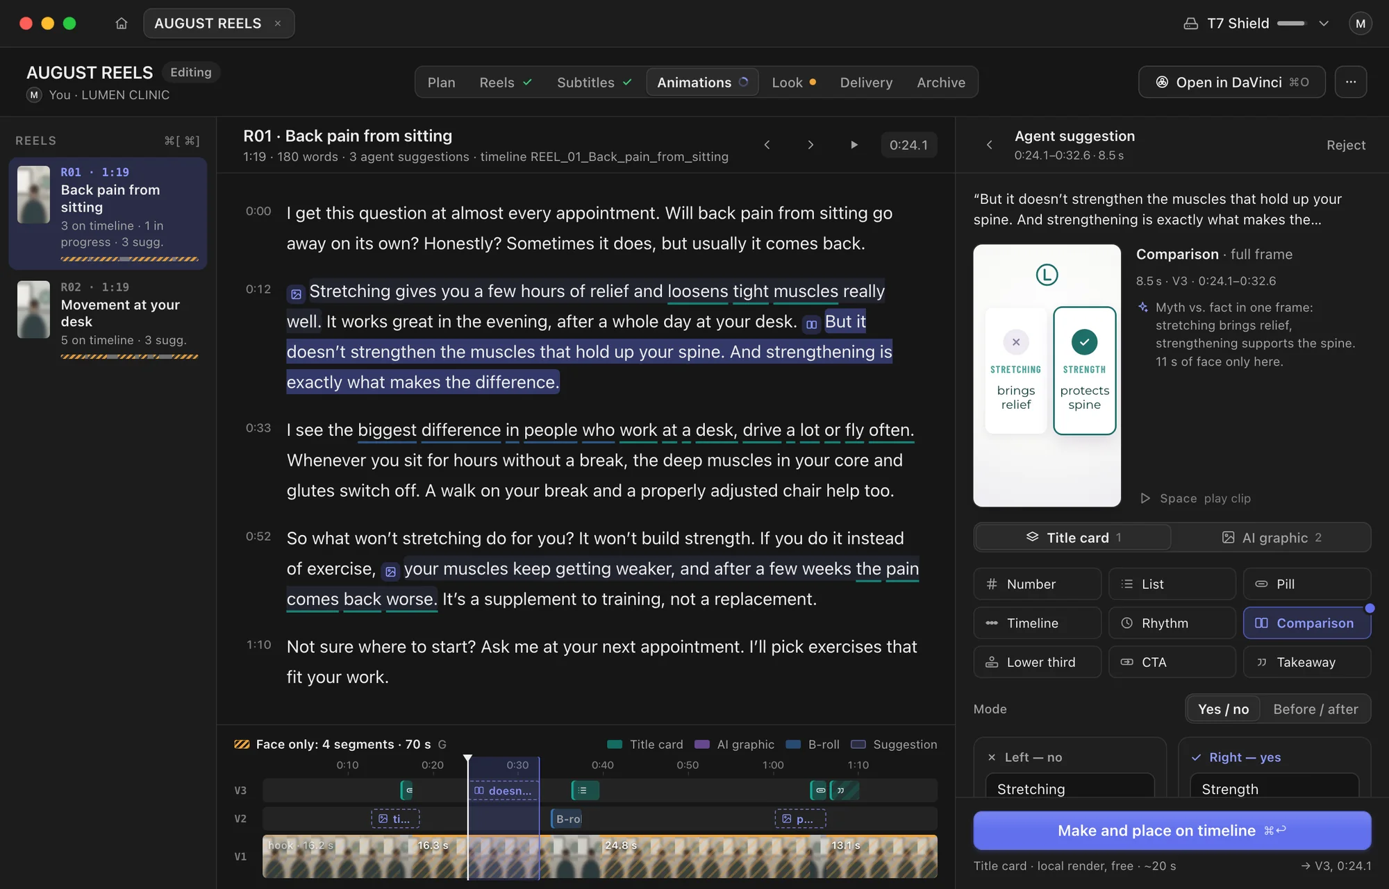
Task: Click the comparison card preview thumbnail
Action: click(1047, 375)
